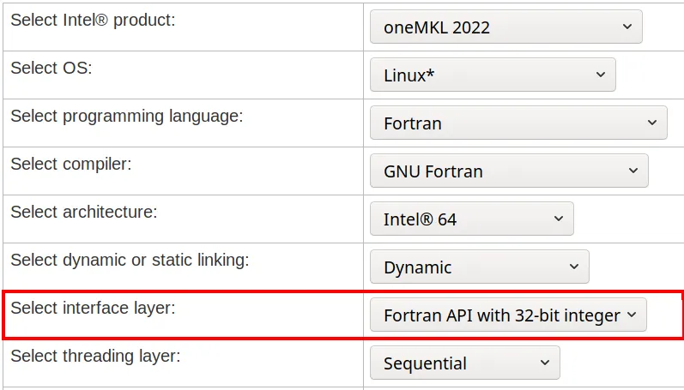The image size is (684, 390).
Task: Open the compiler dropdown showing GNU Fortran
Action: tap(509, 171)
